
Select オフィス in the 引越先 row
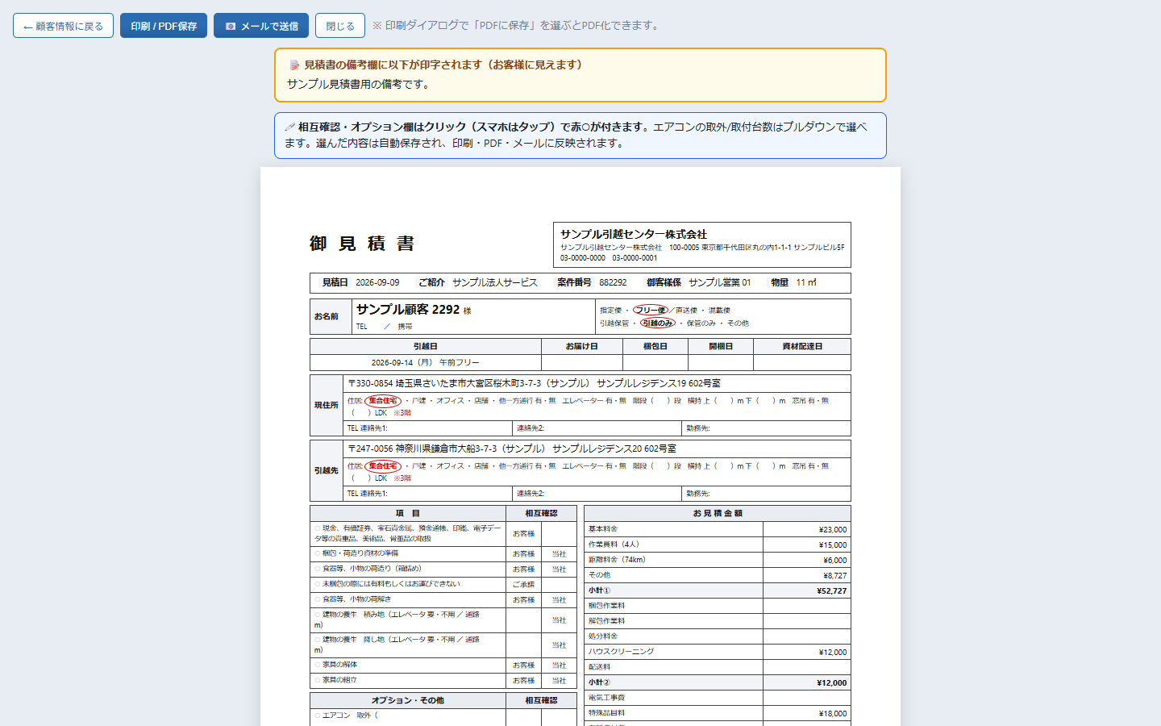click(450, 465)
